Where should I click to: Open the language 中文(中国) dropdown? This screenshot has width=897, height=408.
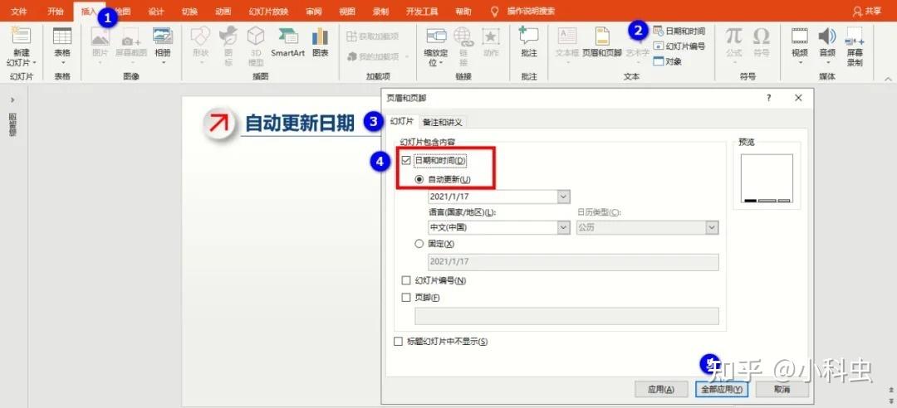click(x=564, y=227)
